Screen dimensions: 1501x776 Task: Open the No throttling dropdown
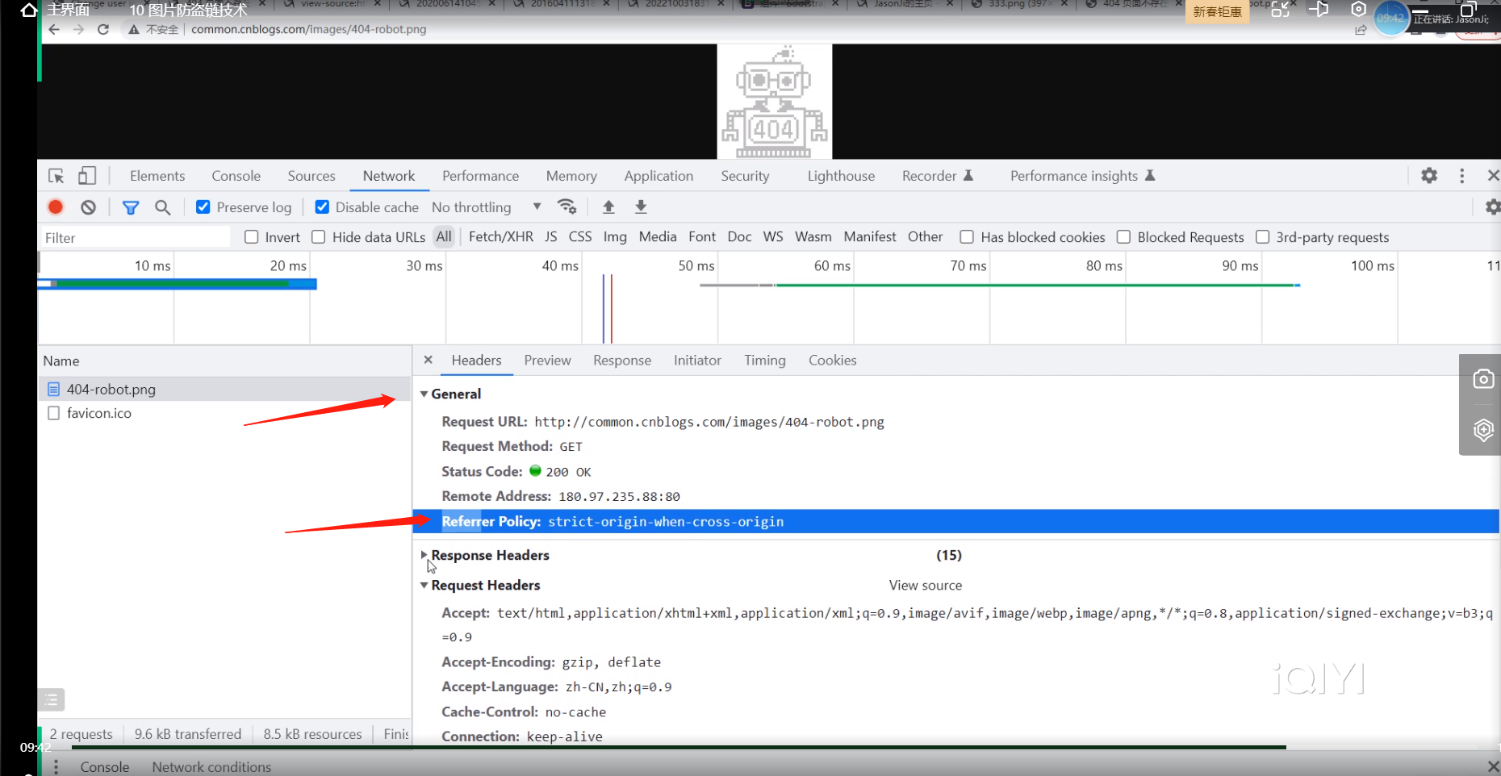[x=487, y=207]
